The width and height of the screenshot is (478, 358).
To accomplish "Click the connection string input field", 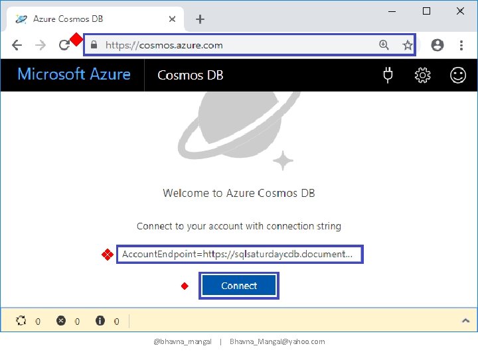I will tap(240, 254).
